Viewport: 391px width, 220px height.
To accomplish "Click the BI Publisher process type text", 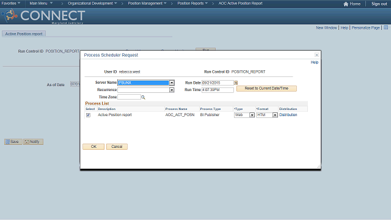I will 210,115.
